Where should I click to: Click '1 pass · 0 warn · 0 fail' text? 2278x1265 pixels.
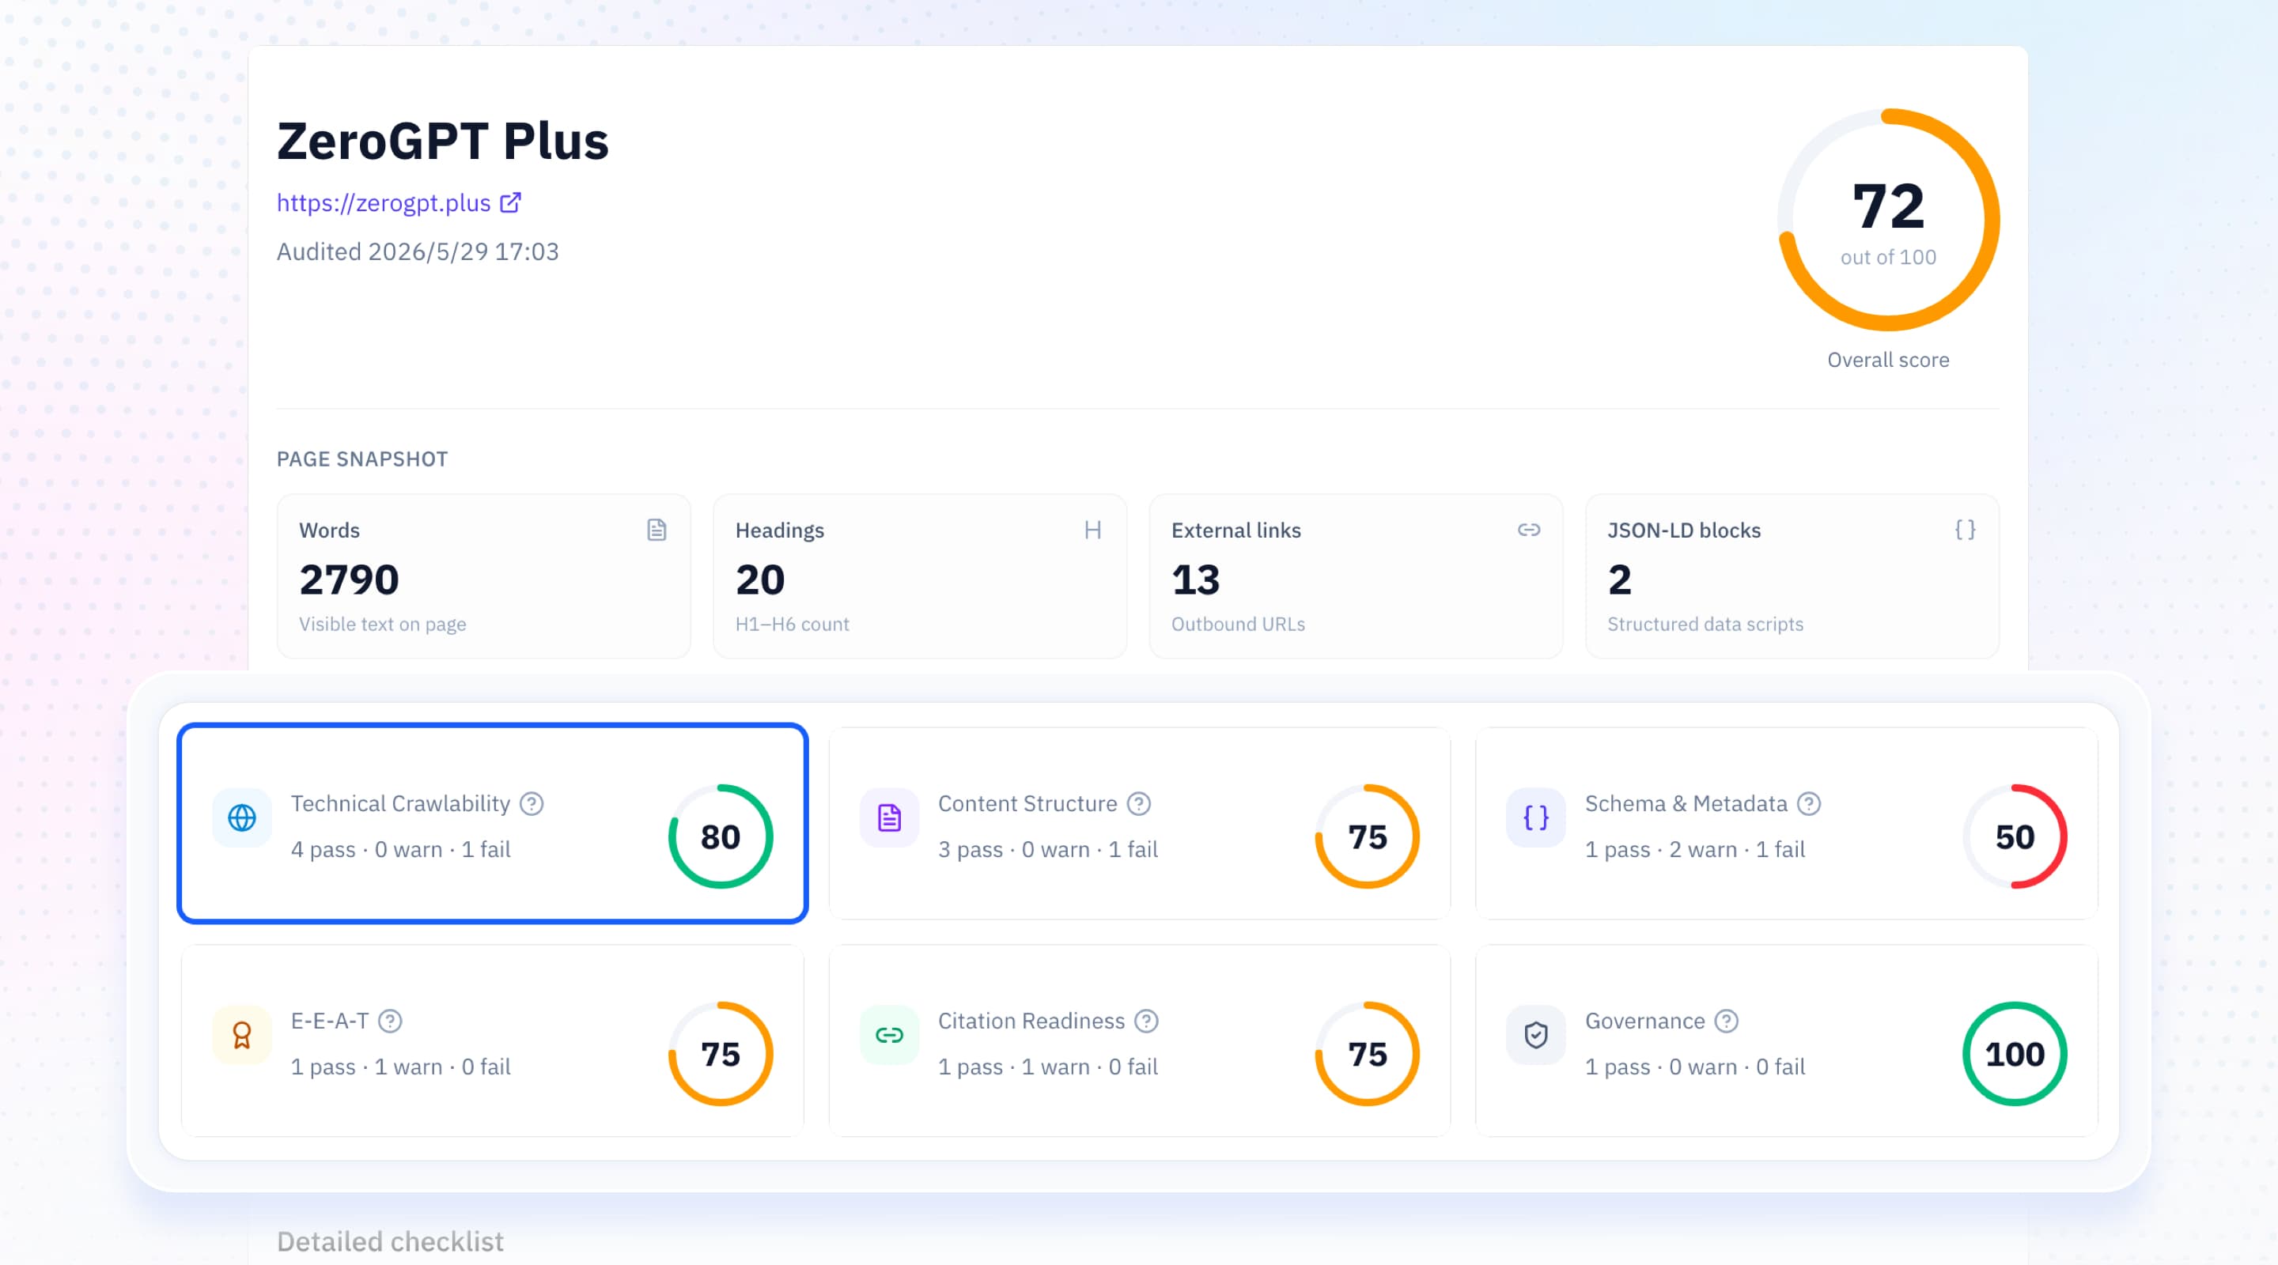(x=1695, y=1067)
